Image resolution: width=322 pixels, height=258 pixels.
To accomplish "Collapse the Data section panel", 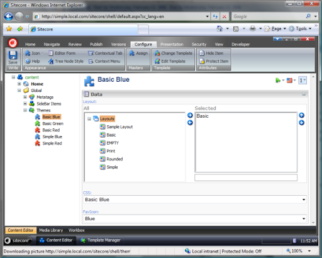I will (304, 94).
